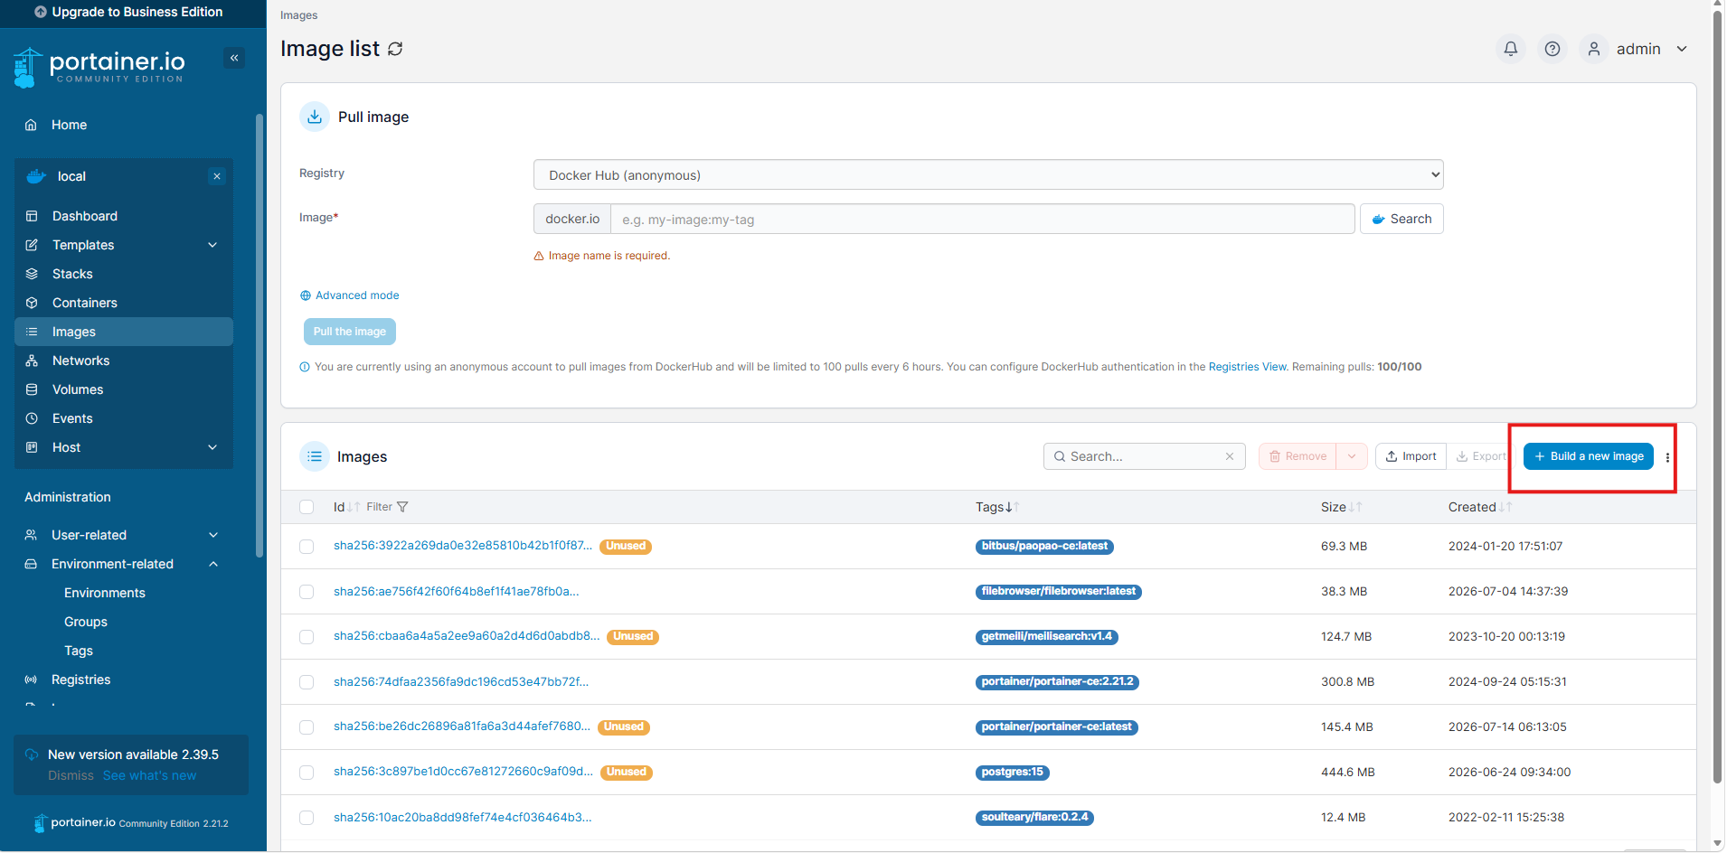1727x853 pixels.
Task: Open the Events page
Action: (x=124, y=418)
